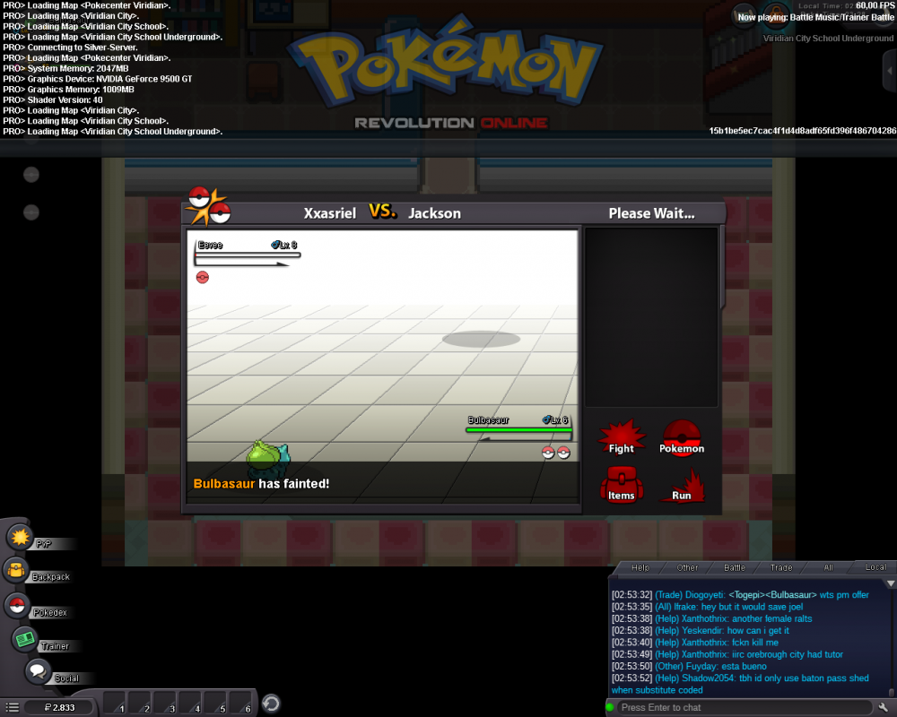Open the Social menu icon

click(x=37, y=670)
